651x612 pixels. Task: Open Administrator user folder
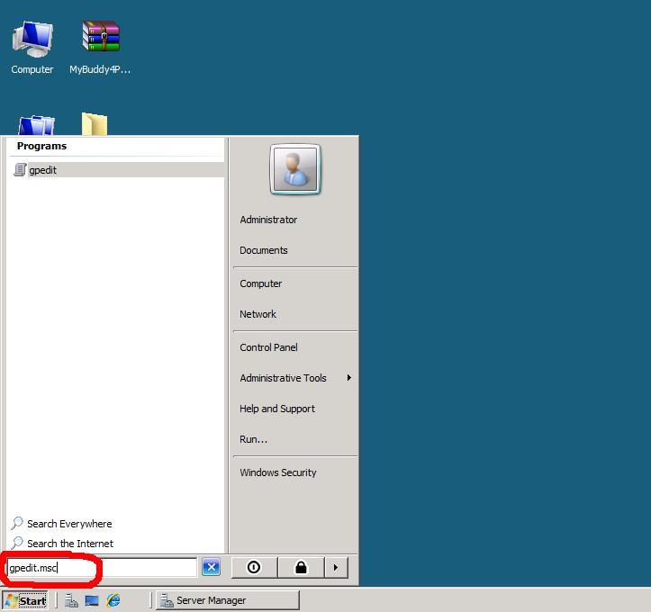coord(268,220)
